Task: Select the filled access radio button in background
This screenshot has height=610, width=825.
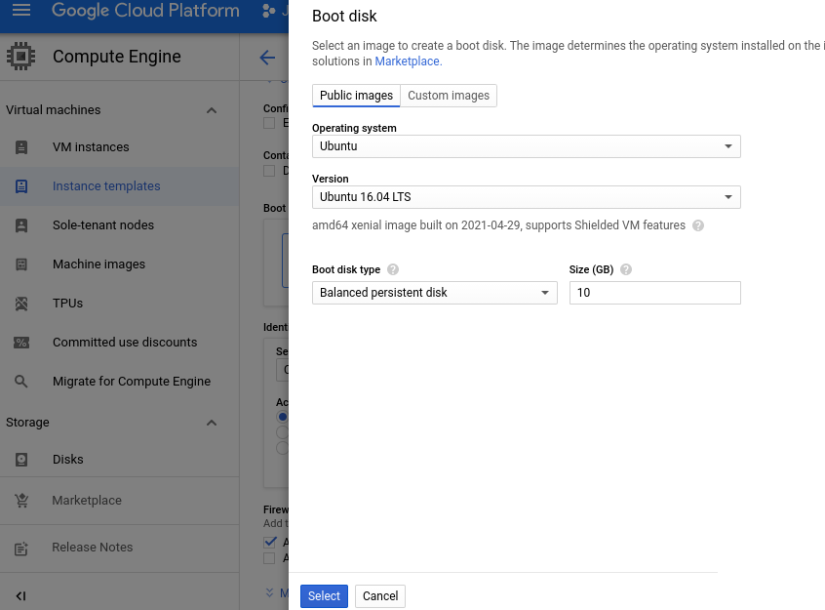Action: click(x=283, y=417)
